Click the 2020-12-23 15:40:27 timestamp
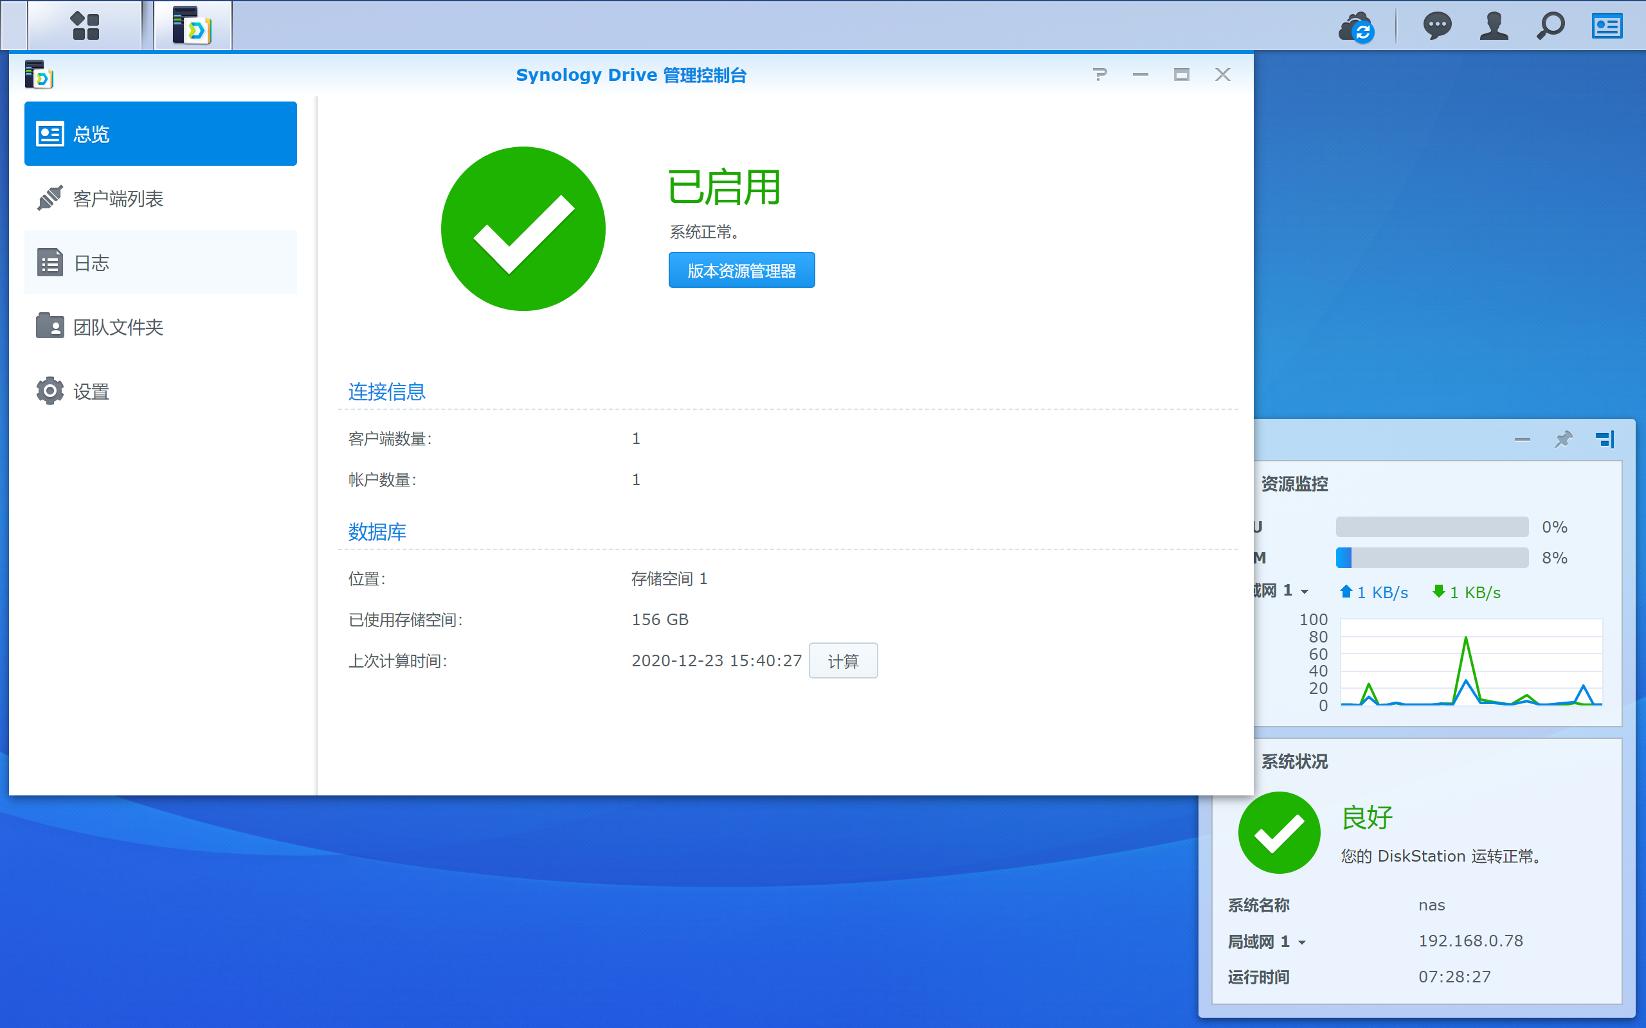The width and height of the screenshot is (1646, 1028). 717,661
